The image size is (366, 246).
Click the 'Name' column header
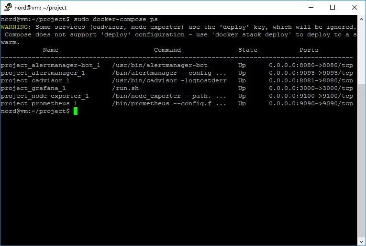click(50, 50)
